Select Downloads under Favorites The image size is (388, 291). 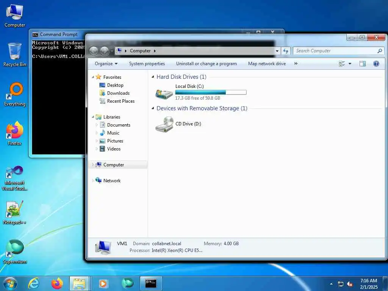point(118,93)
